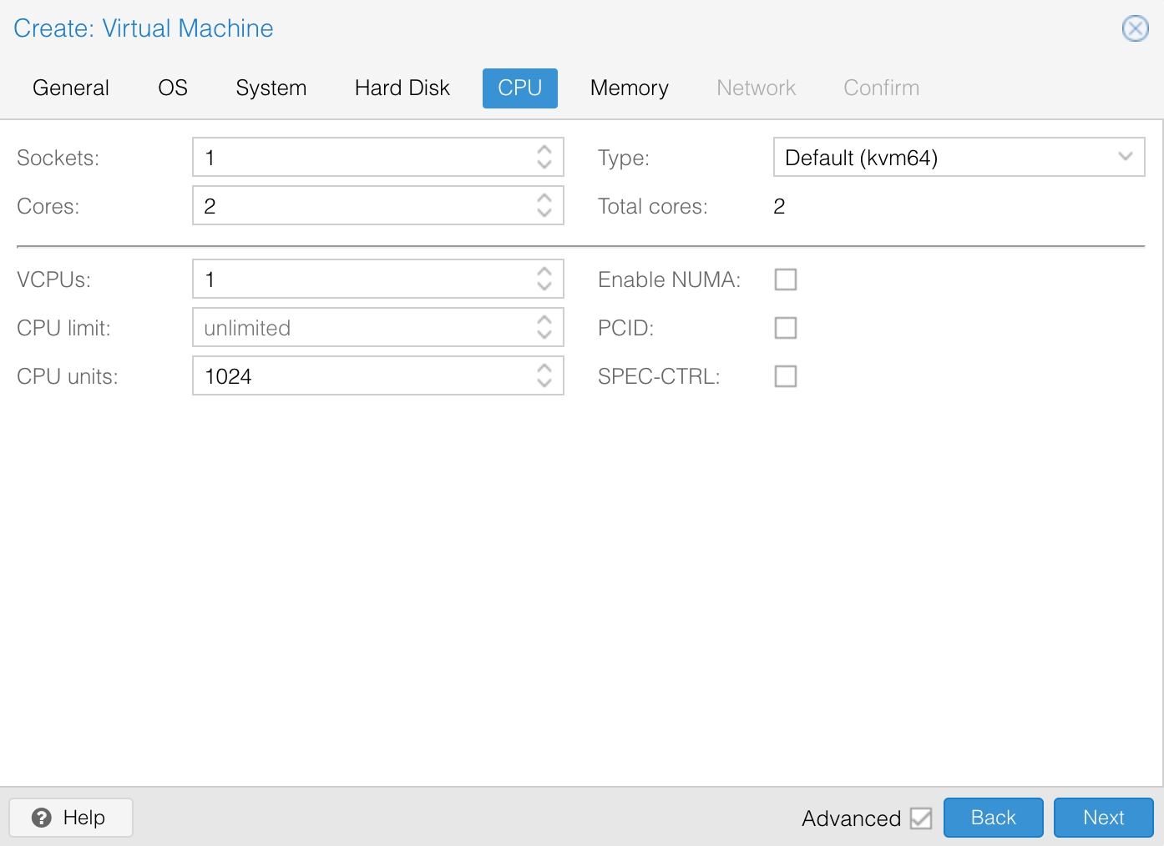1164x846 pixels.
Task: Click the Help question mark button
Action: point(71,818)
